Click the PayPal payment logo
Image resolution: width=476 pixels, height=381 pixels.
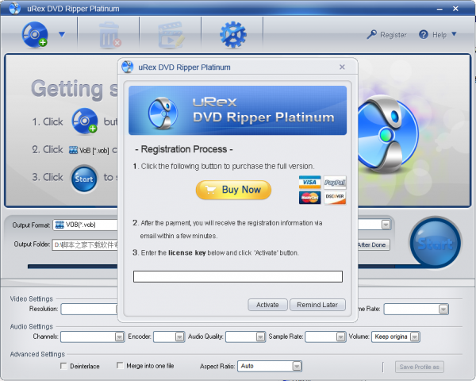point(335,182)
